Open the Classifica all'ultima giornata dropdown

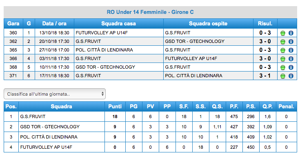tap(55, 94)
